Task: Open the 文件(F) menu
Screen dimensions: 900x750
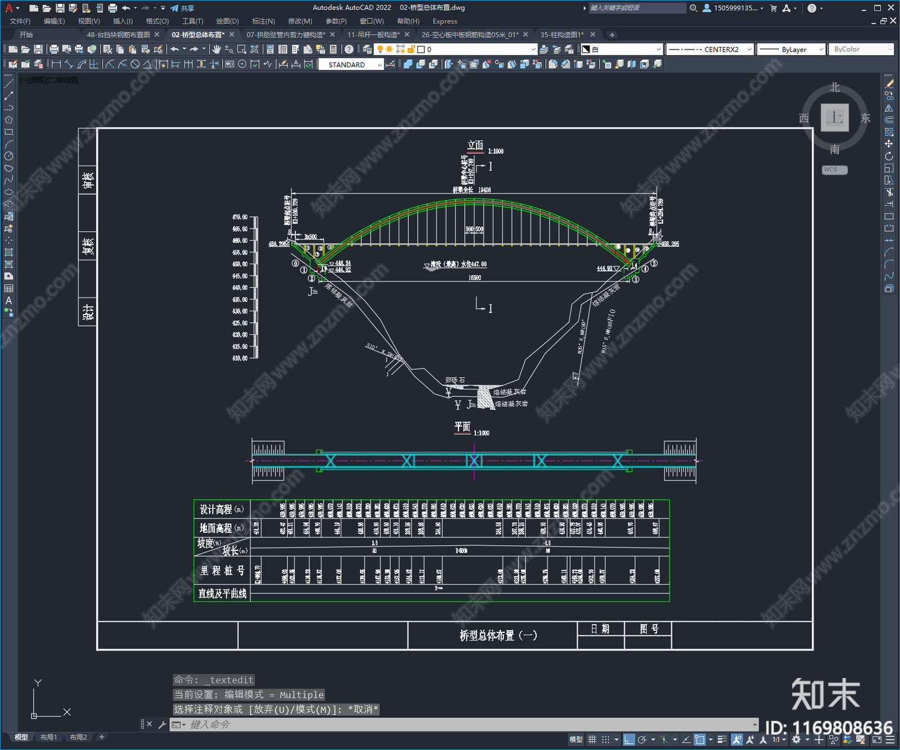Action: (x=20, y=21)
